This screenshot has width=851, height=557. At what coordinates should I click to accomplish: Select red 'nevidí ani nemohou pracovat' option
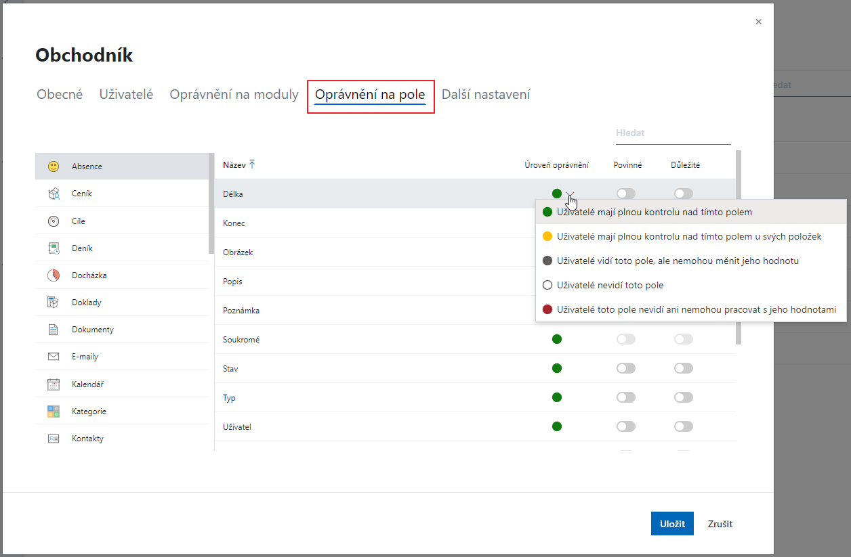tap(691, 309)
